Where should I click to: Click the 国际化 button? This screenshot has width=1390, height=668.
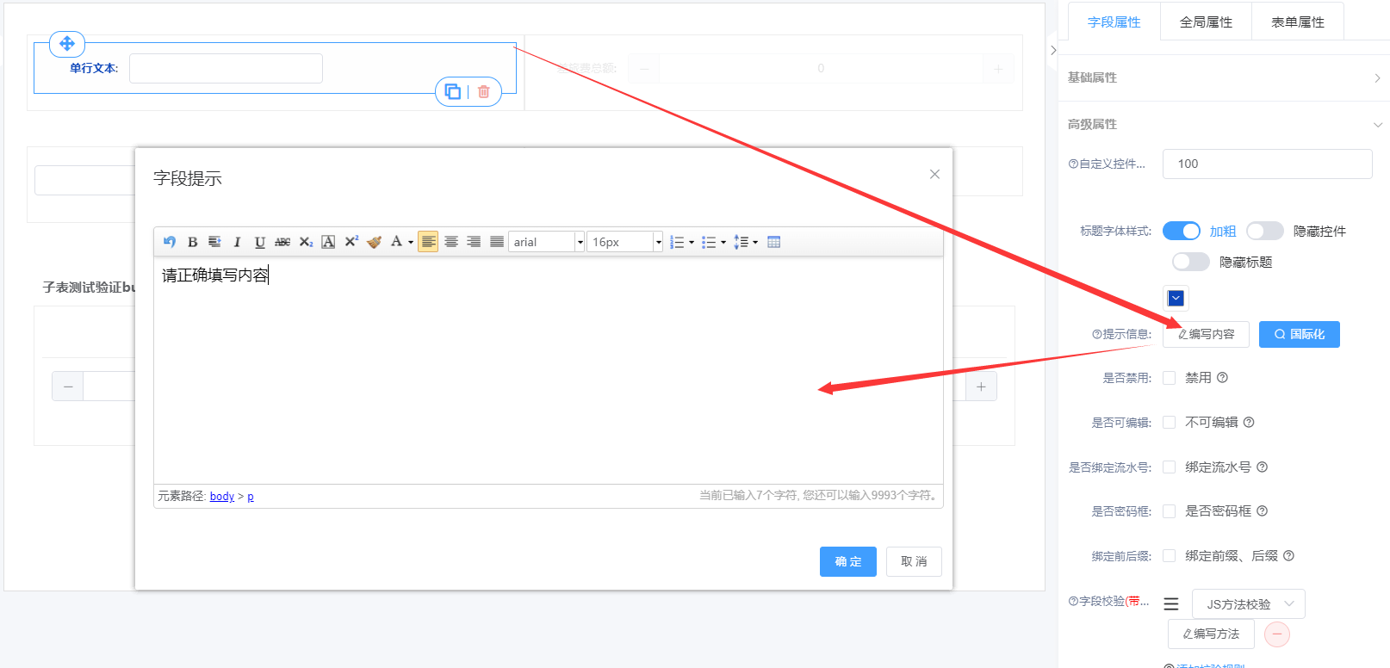point(1300,334)
